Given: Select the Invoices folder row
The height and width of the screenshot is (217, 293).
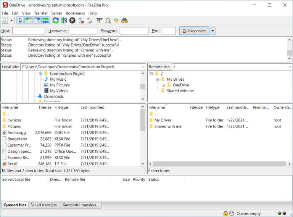Looking at the screenshot, I should pyautogui.click(x=71, y=120).
